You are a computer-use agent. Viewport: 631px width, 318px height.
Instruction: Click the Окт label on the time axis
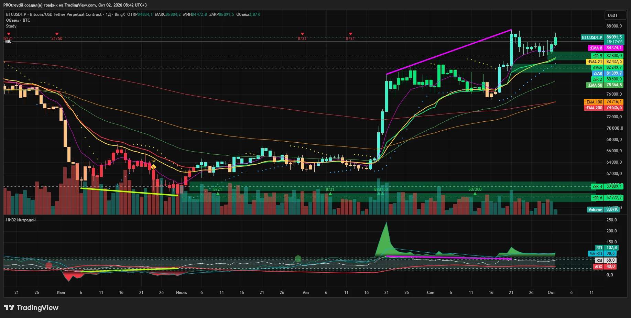click(551, 293)
